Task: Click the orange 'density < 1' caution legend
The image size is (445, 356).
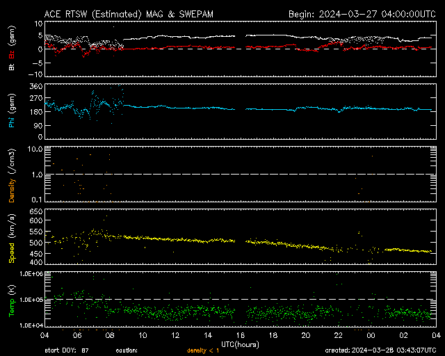Action: coord(202,350)
